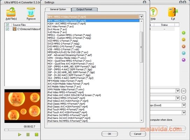
Task: Click the Status column header
Action: pos(164,25)
